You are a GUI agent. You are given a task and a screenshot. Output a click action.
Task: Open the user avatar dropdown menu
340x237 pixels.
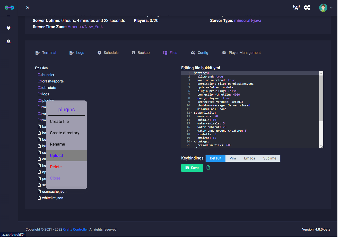[326, 8]
